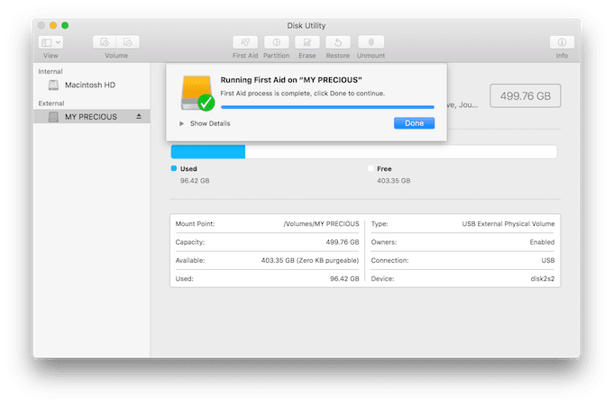
Task: Click the Unmount toolbar icon
Action: [371, 42]
